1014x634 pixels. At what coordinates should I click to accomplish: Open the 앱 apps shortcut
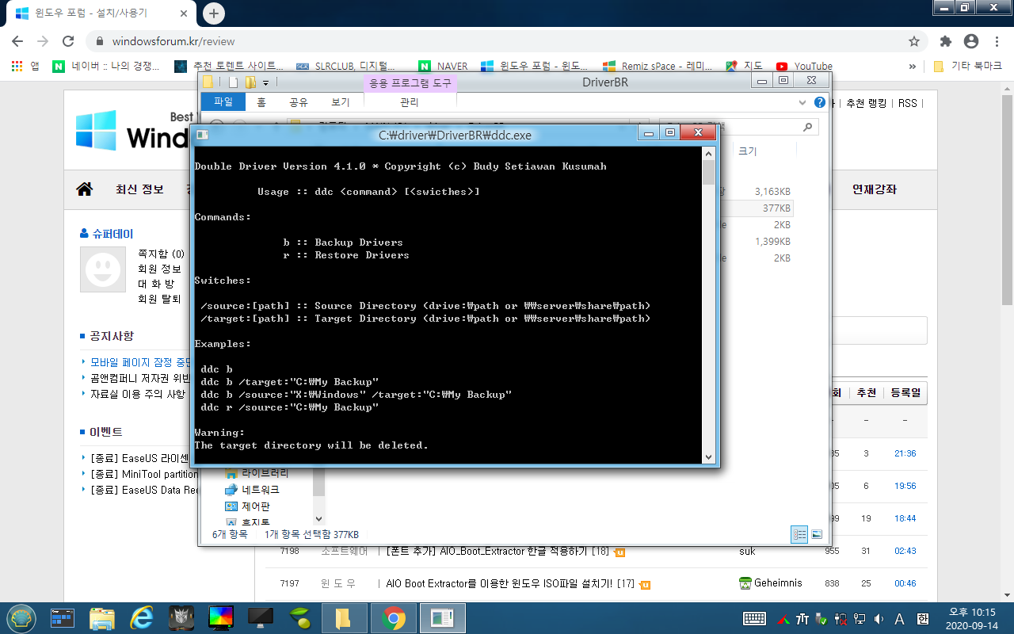click(x=25, y=67)
